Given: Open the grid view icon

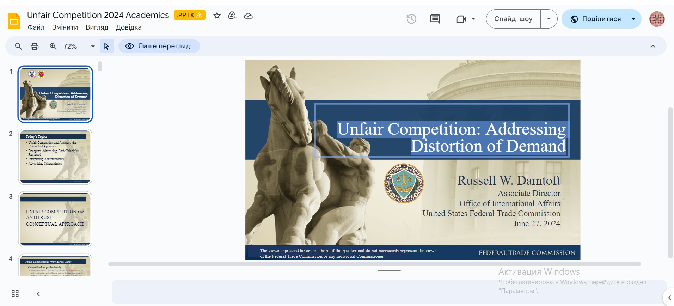Looking at the screenshot, I should 15,294.
